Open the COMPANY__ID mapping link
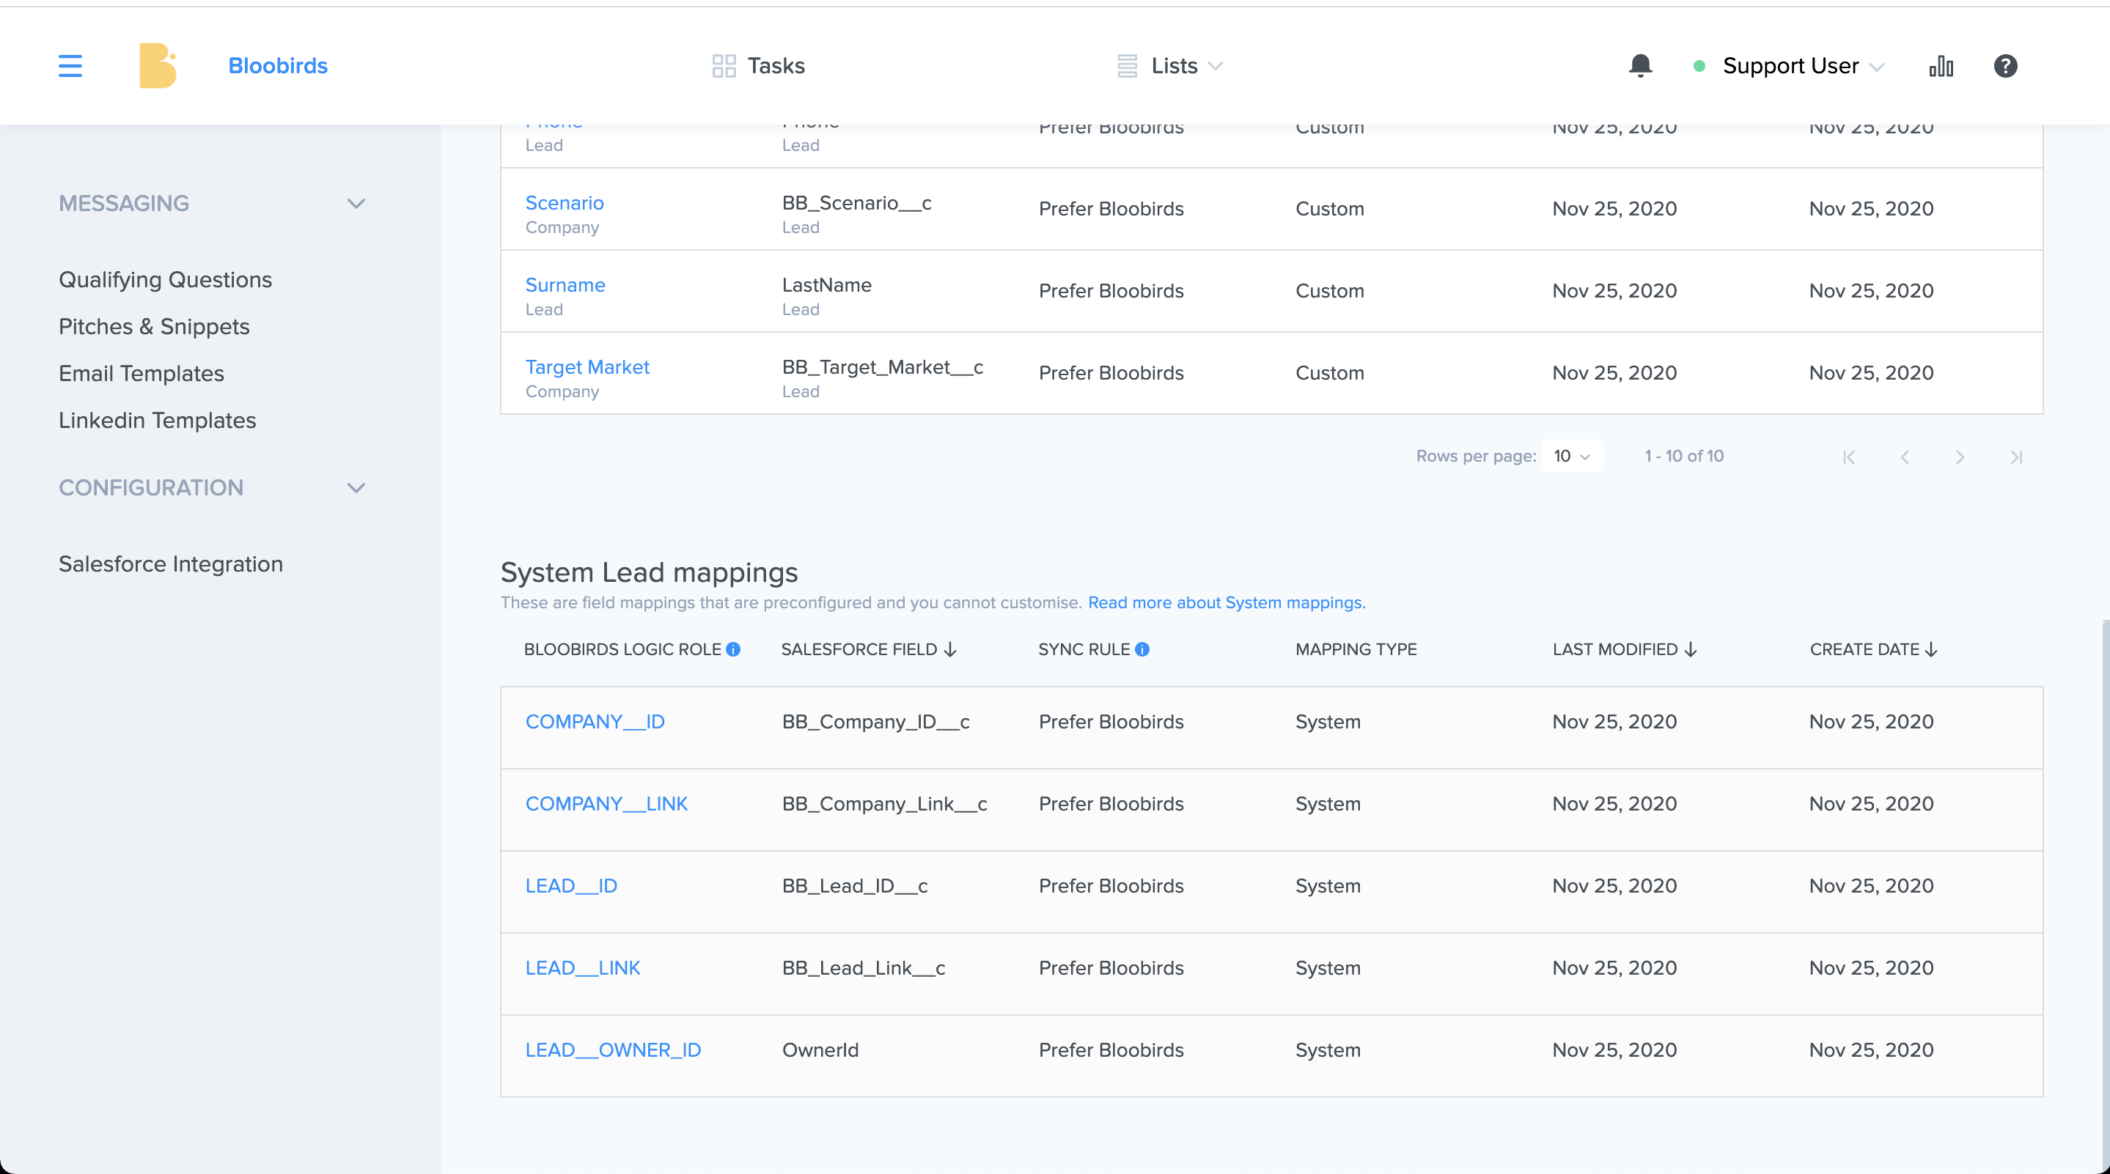 [x=595, y=721]
